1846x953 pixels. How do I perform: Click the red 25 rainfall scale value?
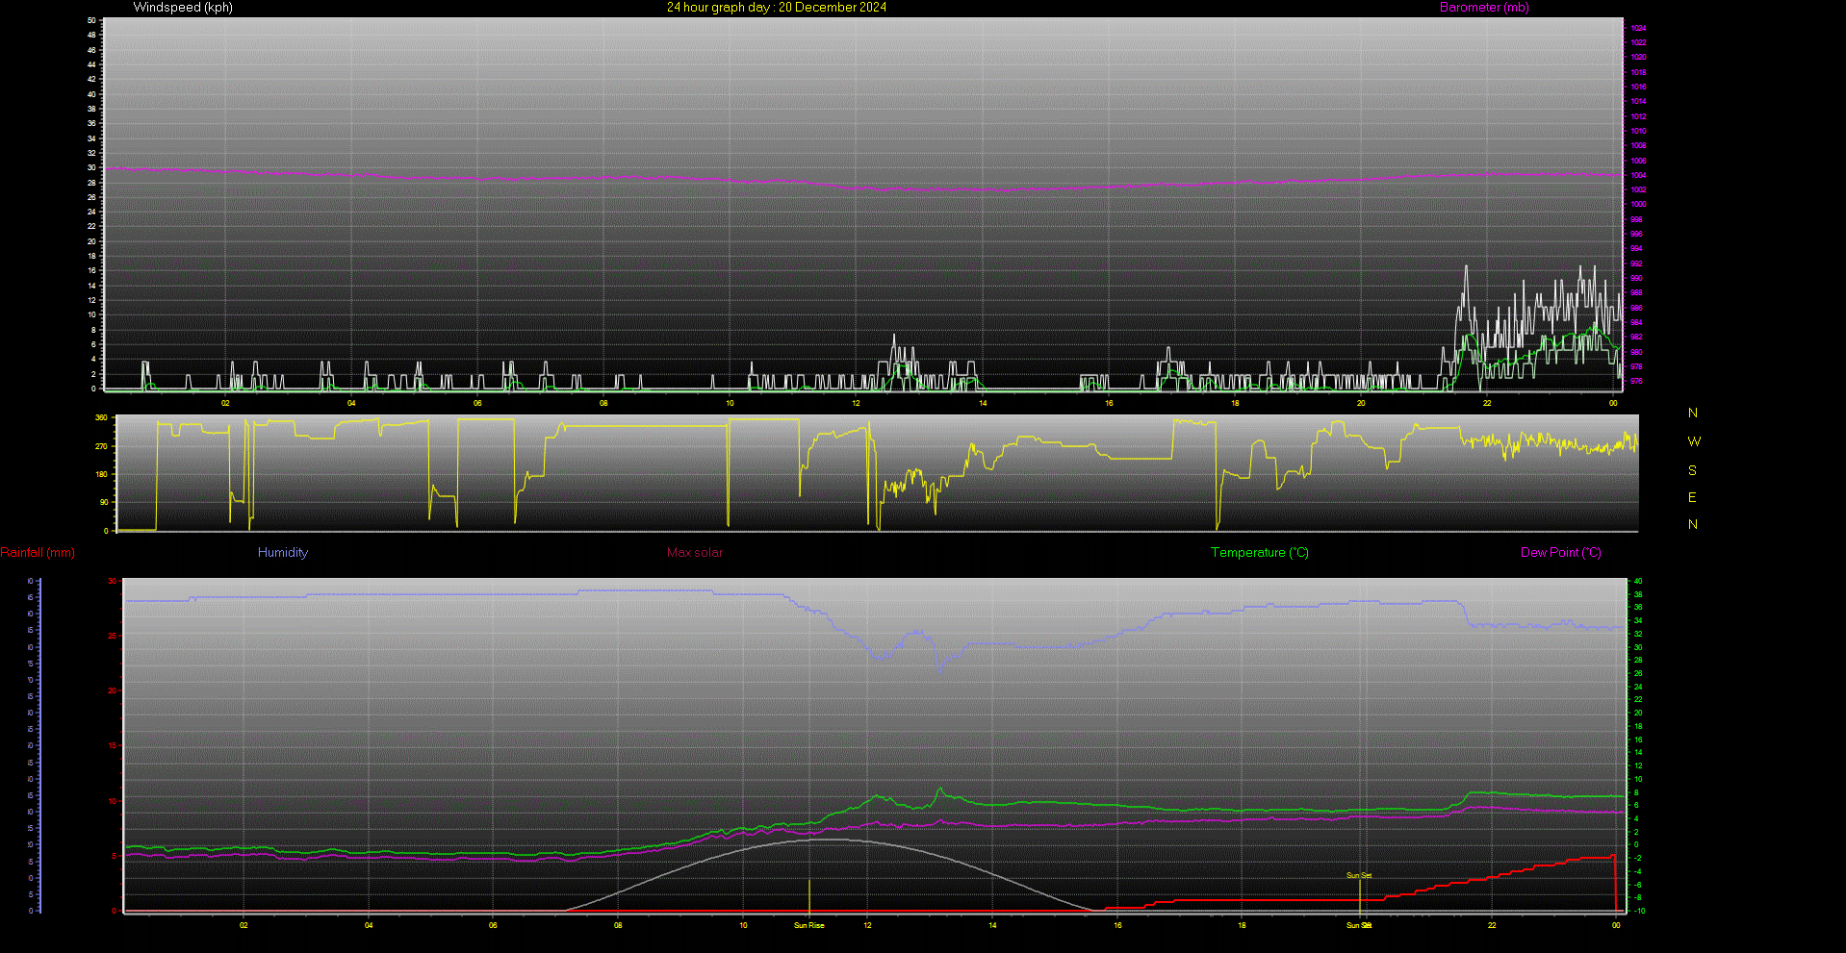(x=113, y=637)
